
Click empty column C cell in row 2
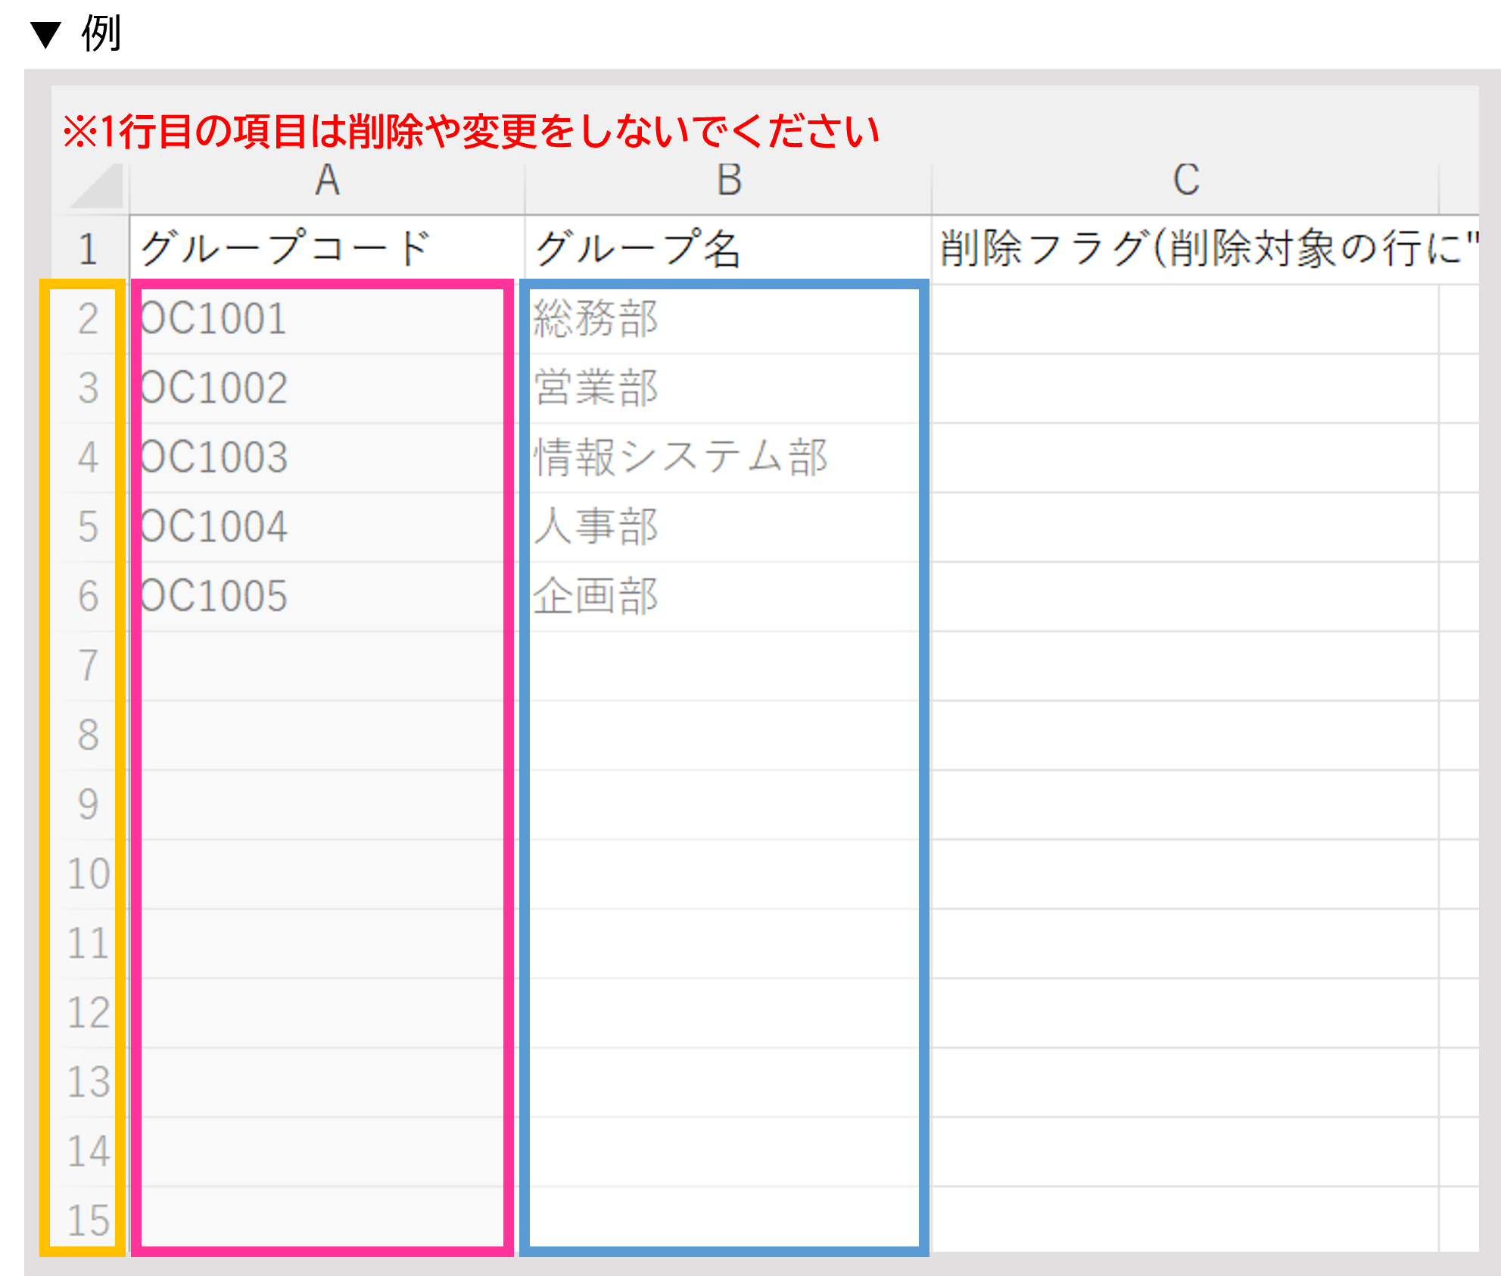point(1185,319)
